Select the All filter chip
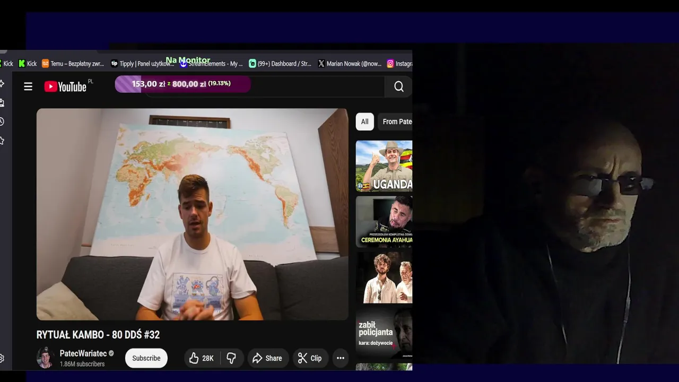The width and height of the screenshot is (679, 382). 365,121
